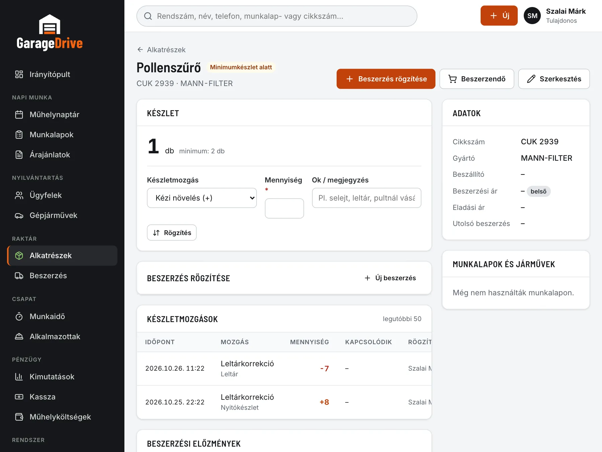Click the orange Új button
This screenshot has height=452, width=602.
[499, 15]
